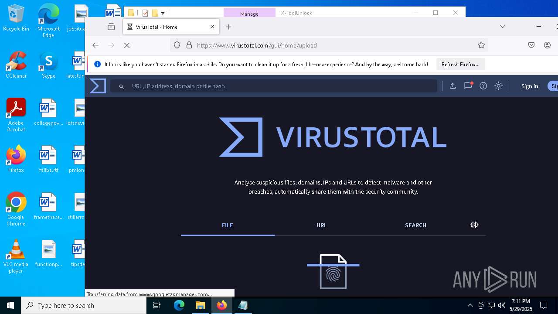Image resolution: width=558 pixels, height=314 pixels.
Task: Expand the list all tabs chevron
Action: click(x=503, y=27)
